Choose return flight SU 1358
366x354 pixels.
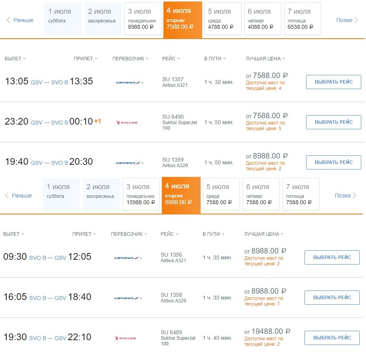pos(332,298)
